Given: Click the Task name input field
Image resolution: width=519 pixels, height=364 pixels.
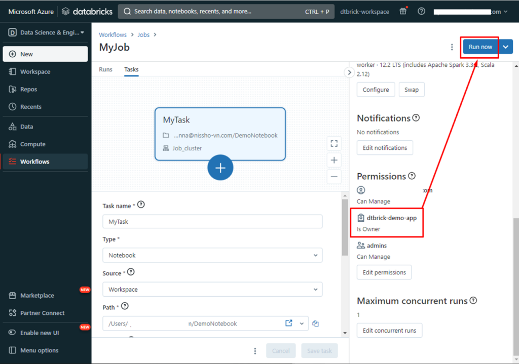Looking at the screenshot, I should click(212, 221).
